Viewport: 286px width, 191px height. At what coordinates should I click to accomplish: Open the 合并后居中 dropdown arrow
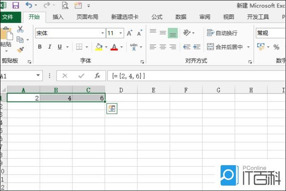[248, 47]
